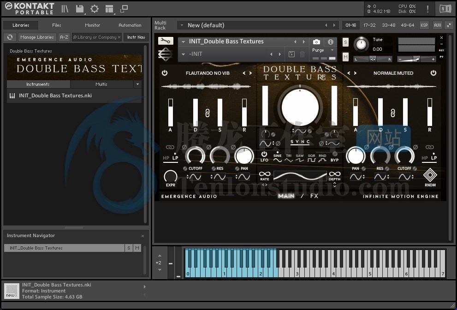Open the Multis tab
457x310 pixels.
point(101,84)
